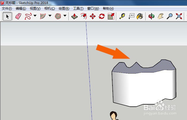The height and width of the screenshot is (120, 187).
Task: Open the 绘图(R) menu
Action: (x=64, y=9)
